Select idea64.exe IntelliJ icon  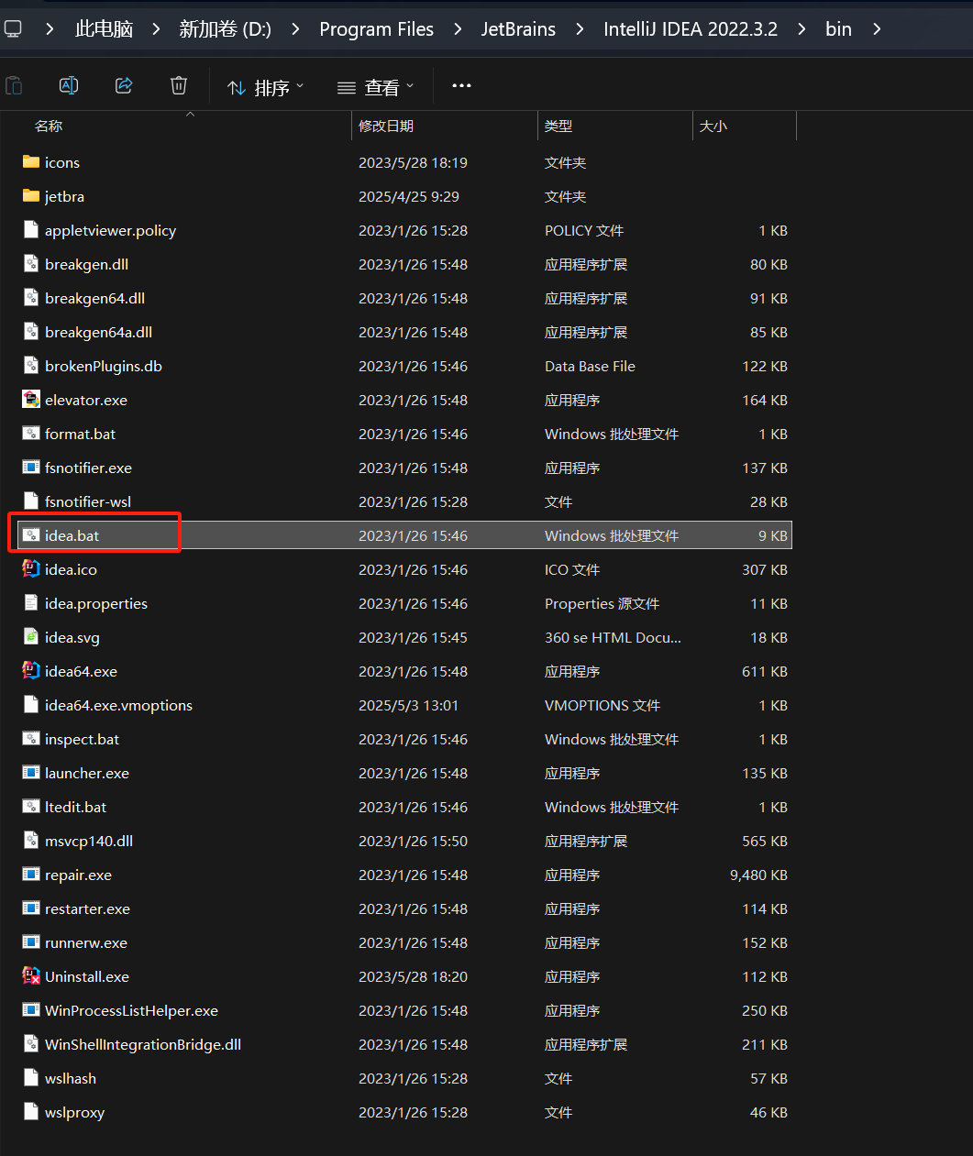(31, 671)
